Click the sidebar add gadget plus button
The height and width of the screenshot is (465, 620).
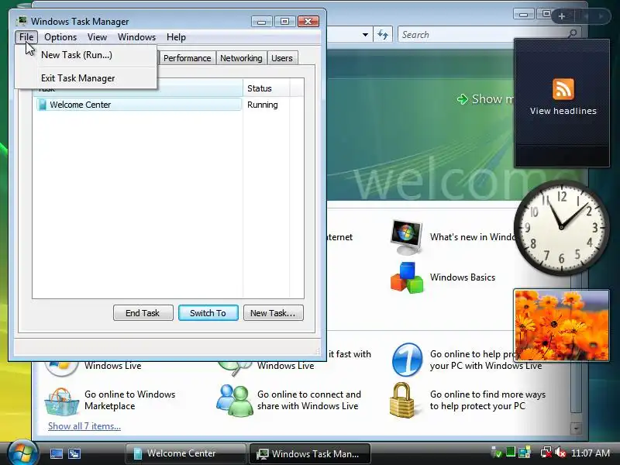tap(561, 16)
